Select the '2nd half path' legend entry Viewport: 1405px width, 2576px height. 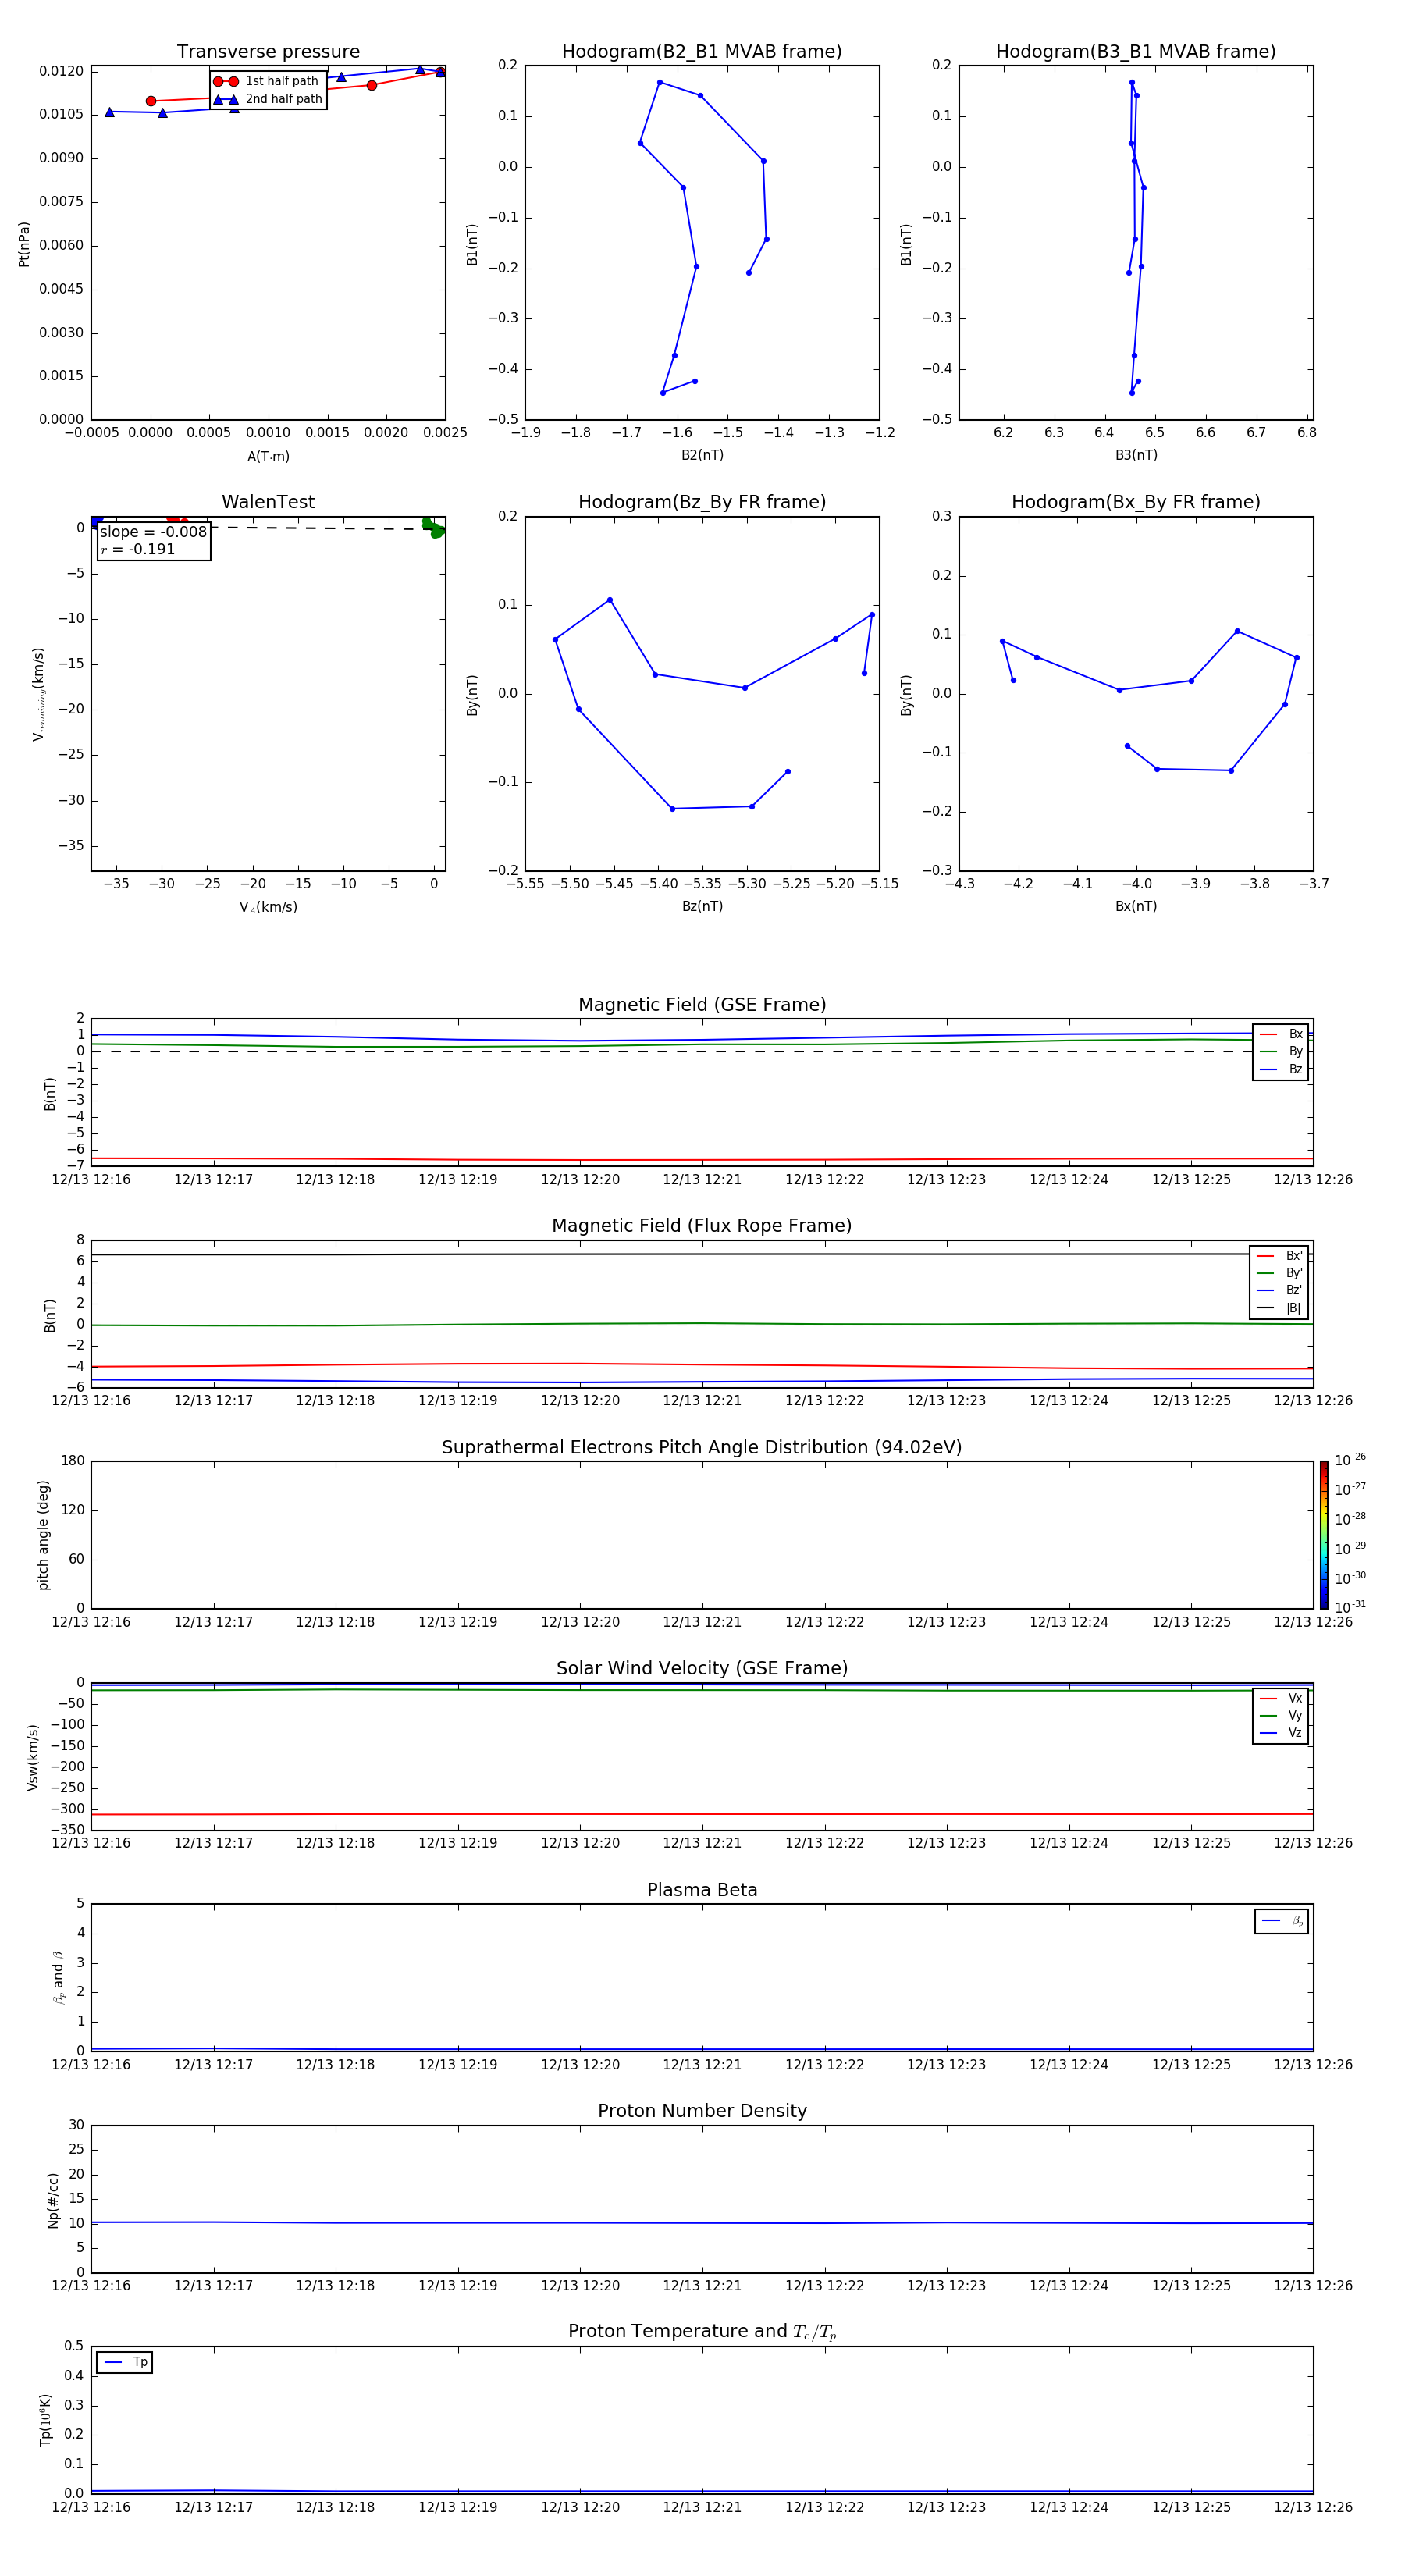(267, 99)
